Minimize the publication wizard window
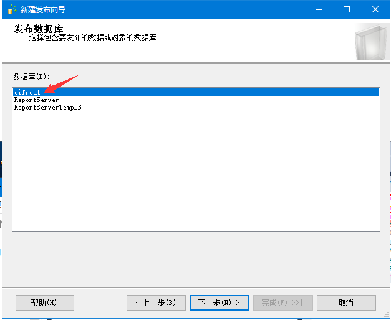The width and height of the screenshot is (391, 320). pos(319,9)
